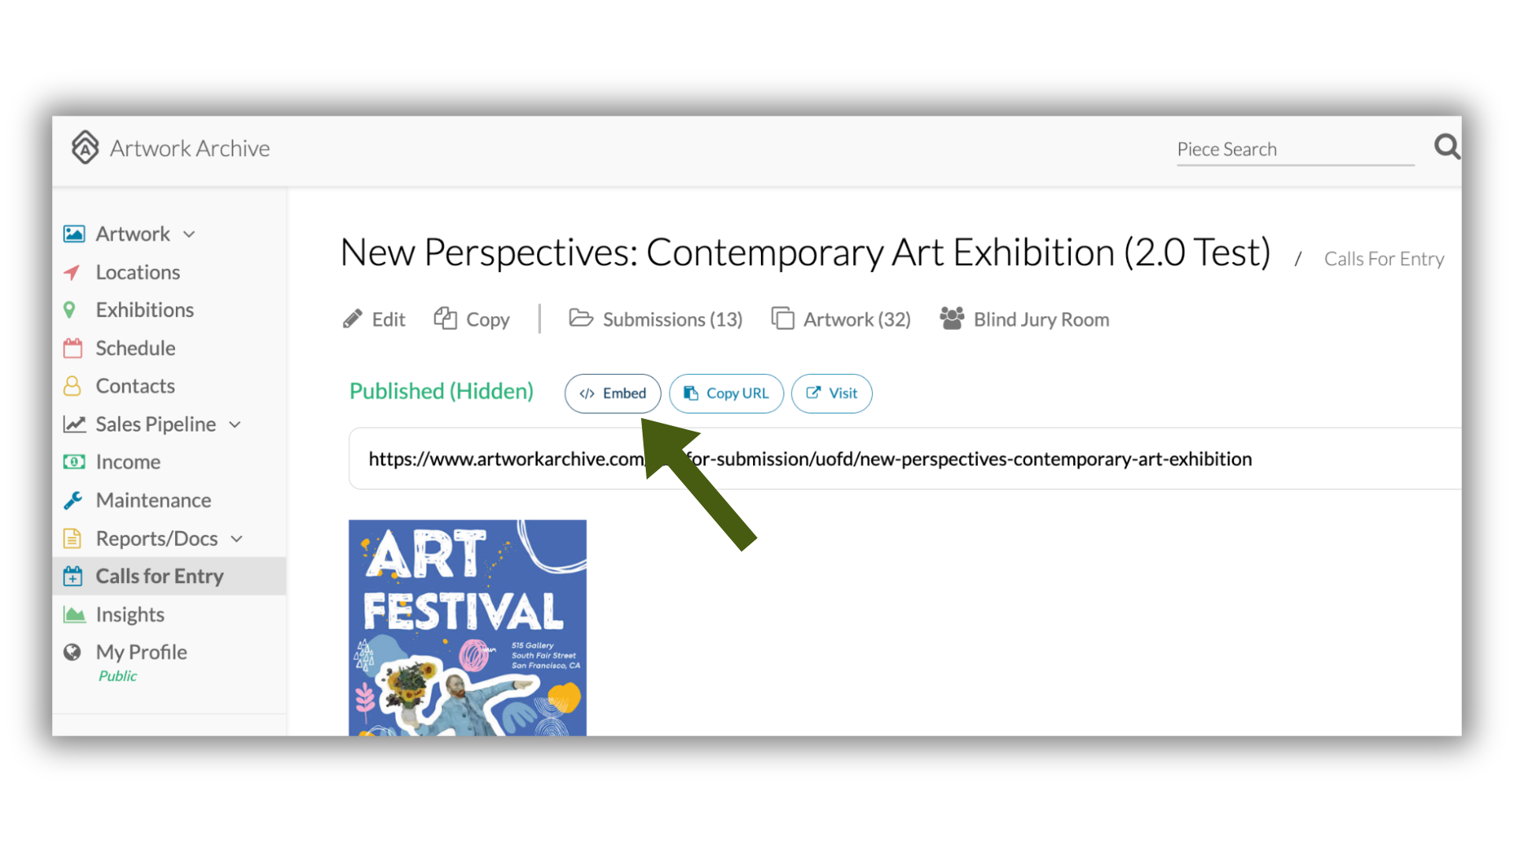Click the pencil Edit icon
The height and width of the screenshot is (852, 1514).
tap(352, 319)
